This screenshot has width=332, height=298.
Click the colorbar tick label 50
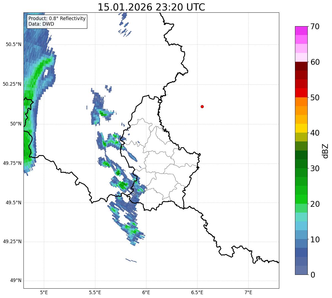tap(315, 98)
